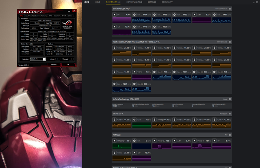Click the DRAM Frequency value
The image size is (260, 168).
115,106
